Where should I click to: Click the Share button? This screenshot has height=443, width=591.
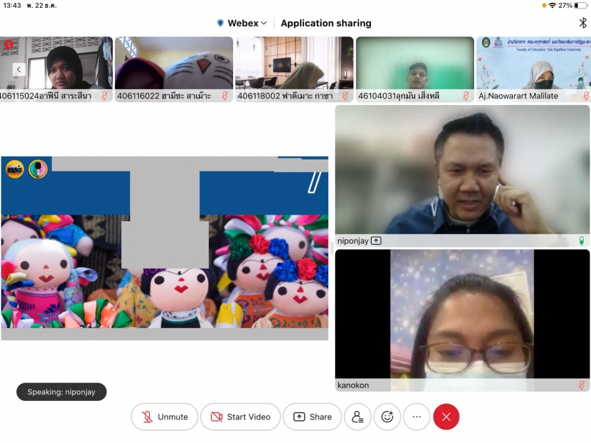pos(313,417)
